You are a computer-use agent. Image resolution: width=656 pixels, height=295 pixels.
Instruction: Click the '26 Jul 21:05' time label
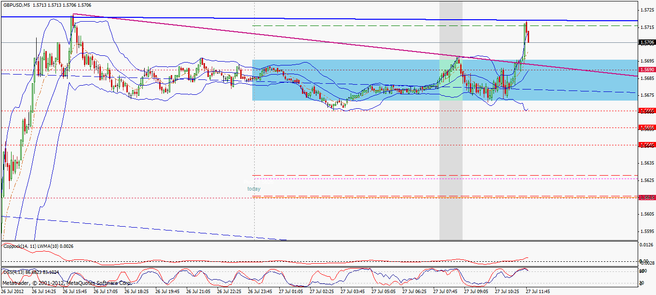[198, 292]
